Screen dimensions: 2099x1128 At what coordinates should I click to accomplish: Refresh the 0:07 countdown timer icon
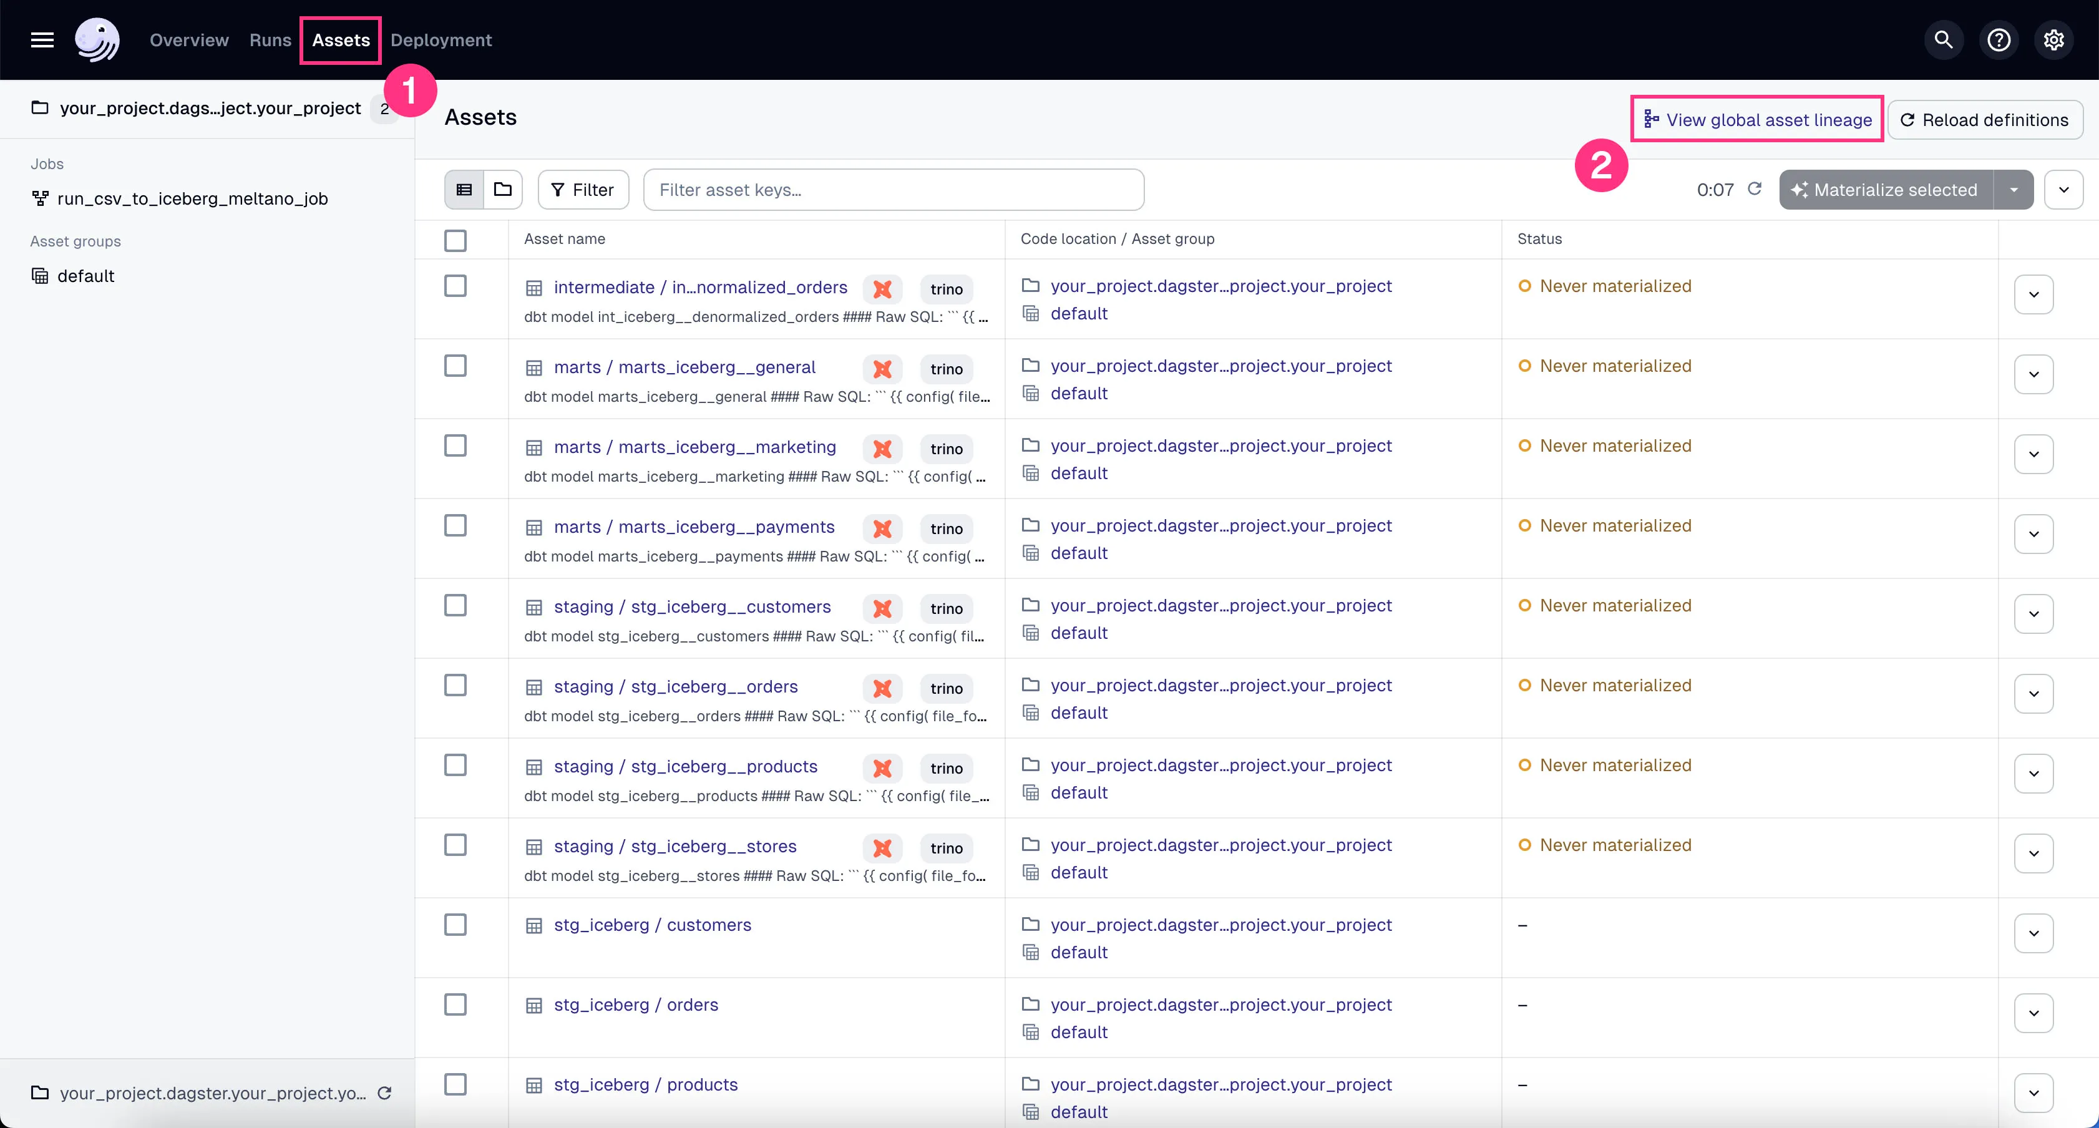point(1755,189)
